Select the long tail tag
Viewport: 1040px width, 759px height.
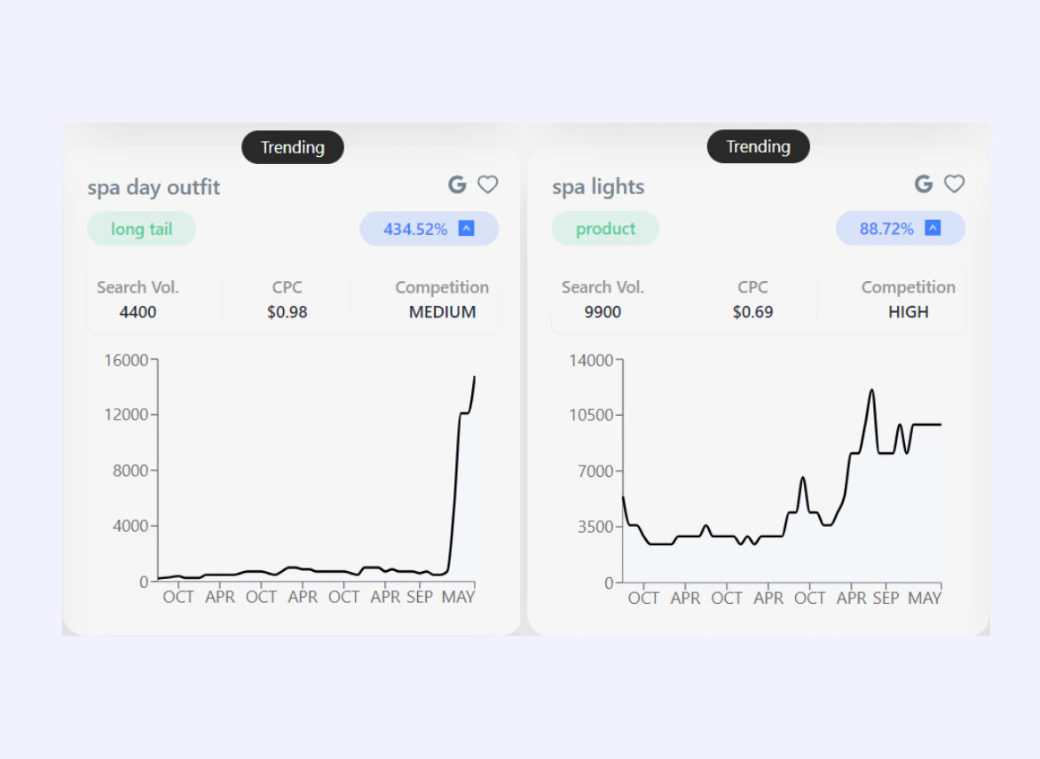point(141,229)
